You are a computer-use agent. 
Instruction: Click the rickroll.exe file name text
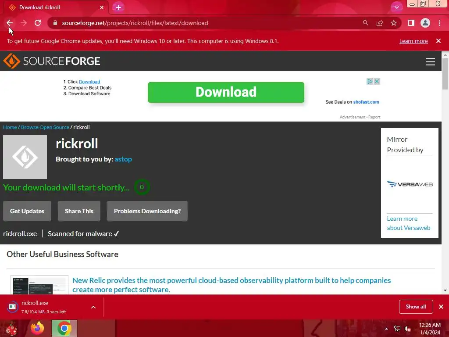pyautogui.click(x=20, y=234)
